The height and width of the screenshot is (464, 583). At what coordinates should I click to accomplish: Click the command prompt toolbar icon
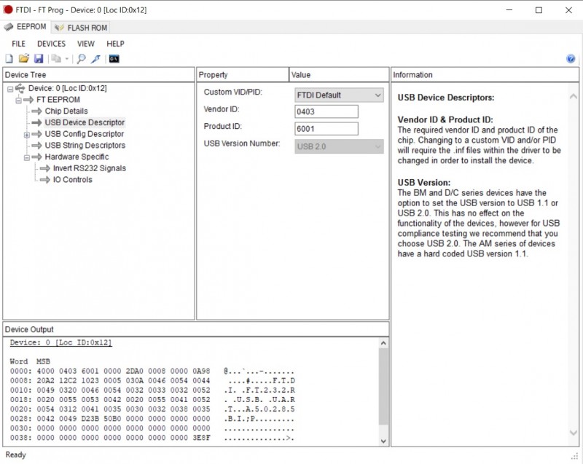point(114,59)
